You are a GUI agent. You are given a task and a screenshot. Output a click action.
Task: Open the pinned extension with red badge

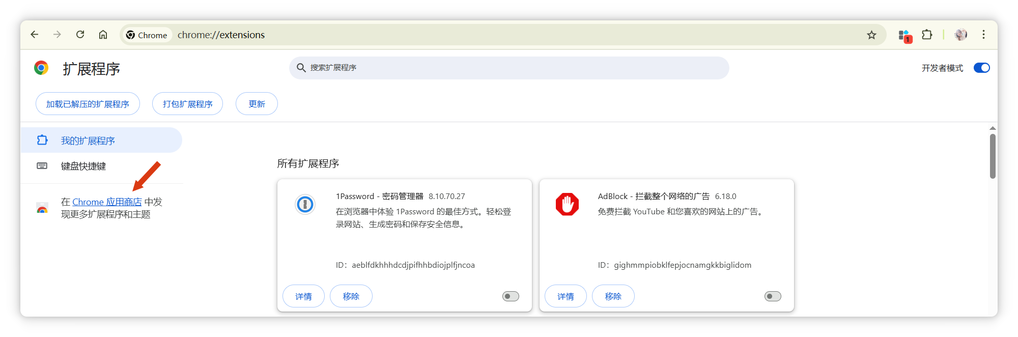(904, 36)
